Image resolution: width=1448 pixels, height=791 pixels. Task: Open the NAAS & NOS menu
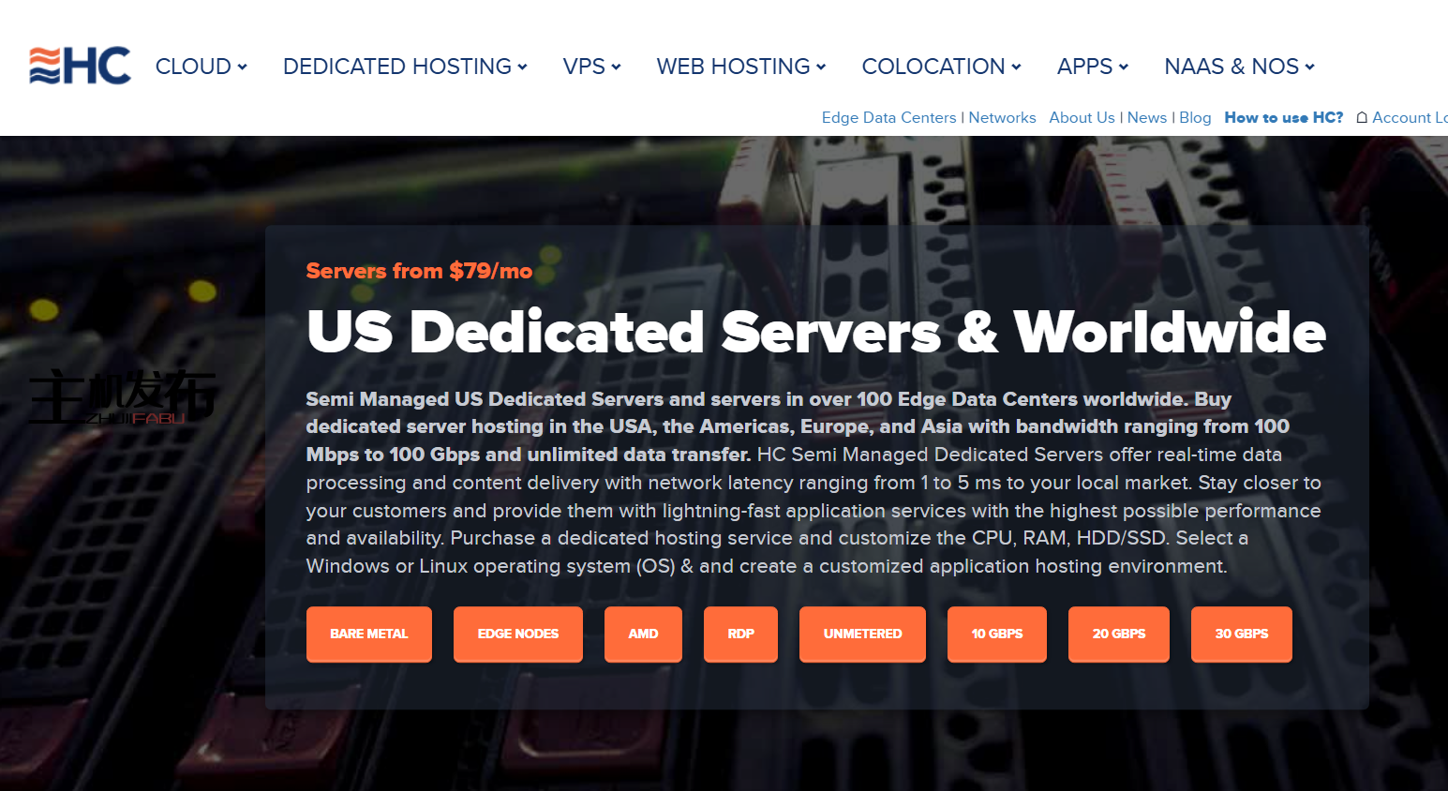pos(1239,67)
